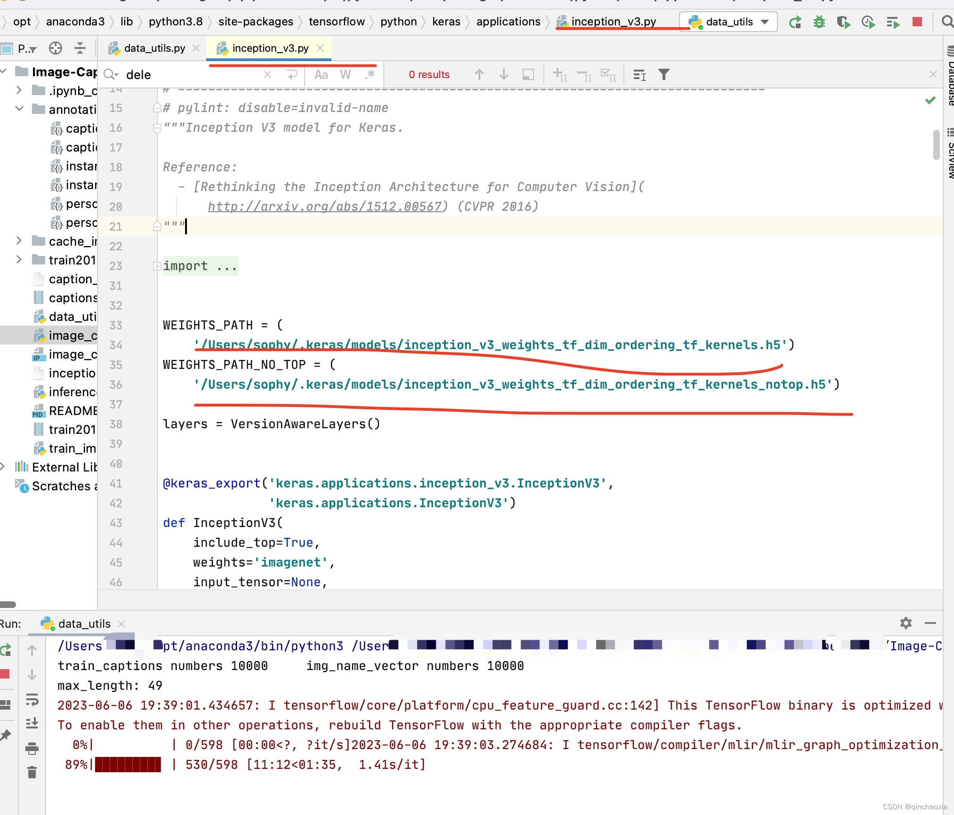The image size is (954, 815).
Task: Open Filter Search Results funnel icon
Action: click(663, 74)
